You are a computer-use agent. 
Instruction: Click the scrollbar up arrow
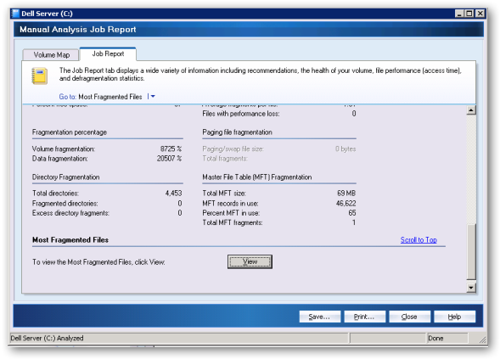click(471, 110)
